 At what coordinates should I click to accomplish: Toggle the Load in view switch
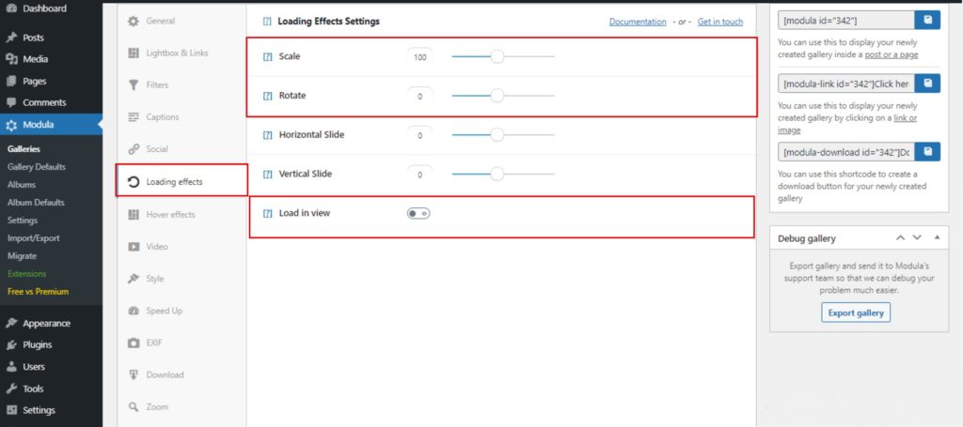pyautogui.click(x=418, y=214)
